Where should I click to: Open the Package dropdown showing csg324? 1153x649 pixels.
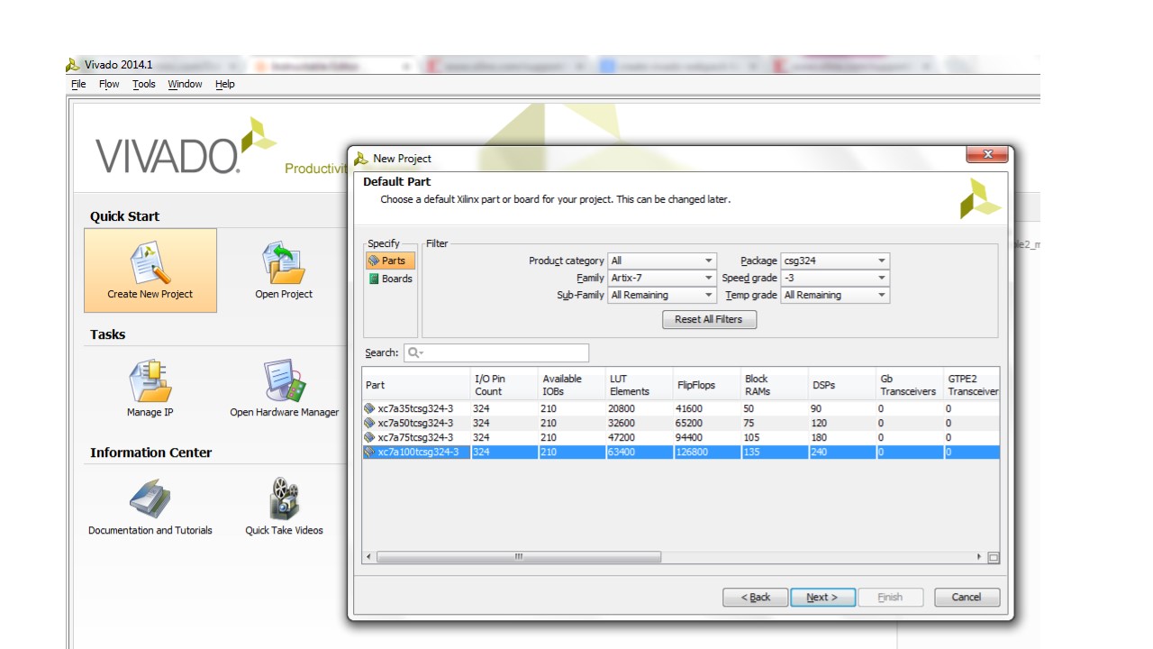click(x=835, y=261)
